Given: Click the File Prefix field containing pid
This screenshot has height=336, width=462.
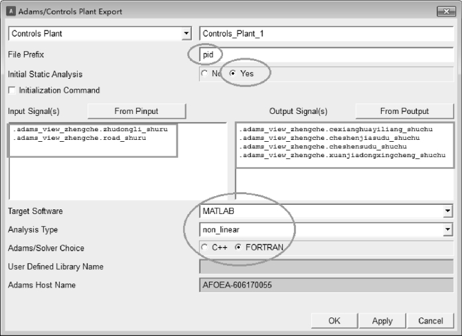Looking at the screenshot, I should point(327,54).
